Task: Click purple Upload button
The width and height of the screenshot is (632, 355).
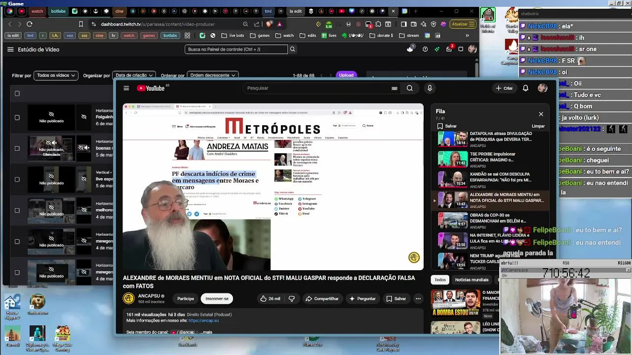Action: pyautogui.click(x=346, y=75)
